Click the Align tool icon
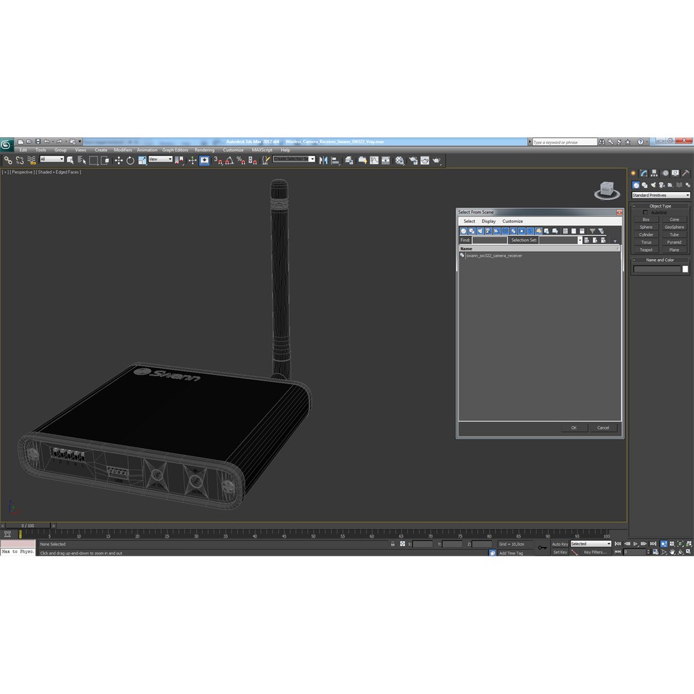This screenshot has height=694, width=694. click(335, 160)
